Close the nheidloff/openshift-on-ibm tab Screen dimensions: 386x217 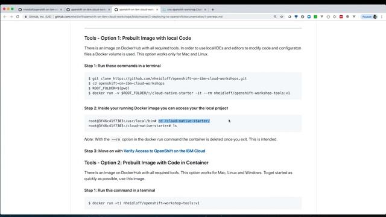point(61,10)
